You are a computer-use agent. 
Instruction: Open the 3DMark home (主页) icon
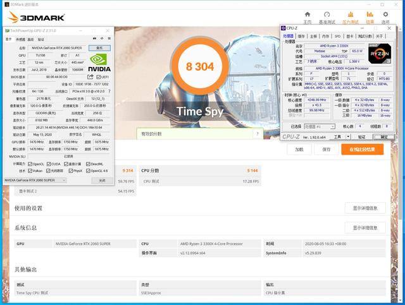(307, 15)
